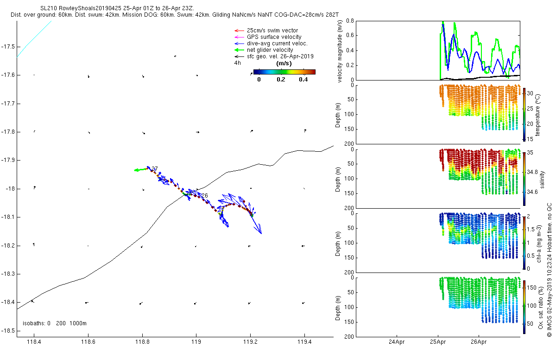
Task: Select the title 'SL210 RowleyShoals20190425' line
Action: (117, 9)
